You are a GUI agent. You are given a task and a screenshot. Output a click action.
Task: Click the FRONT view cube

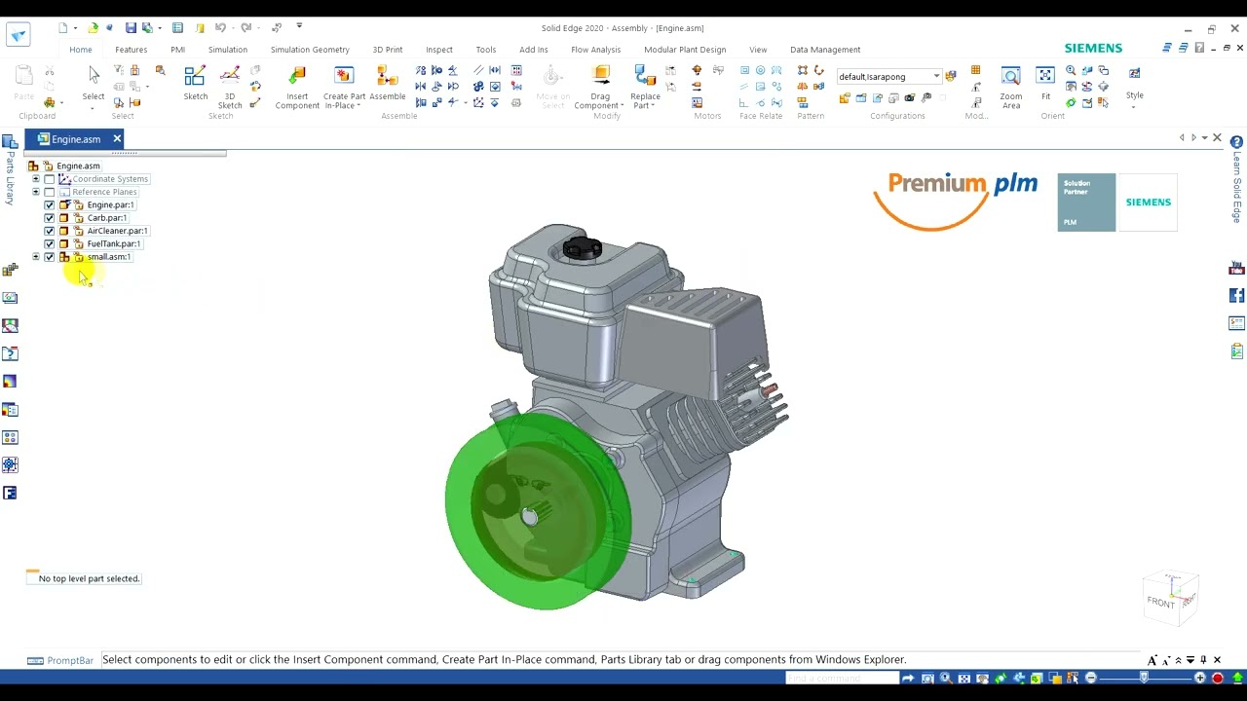click(x=1161, y=603)
